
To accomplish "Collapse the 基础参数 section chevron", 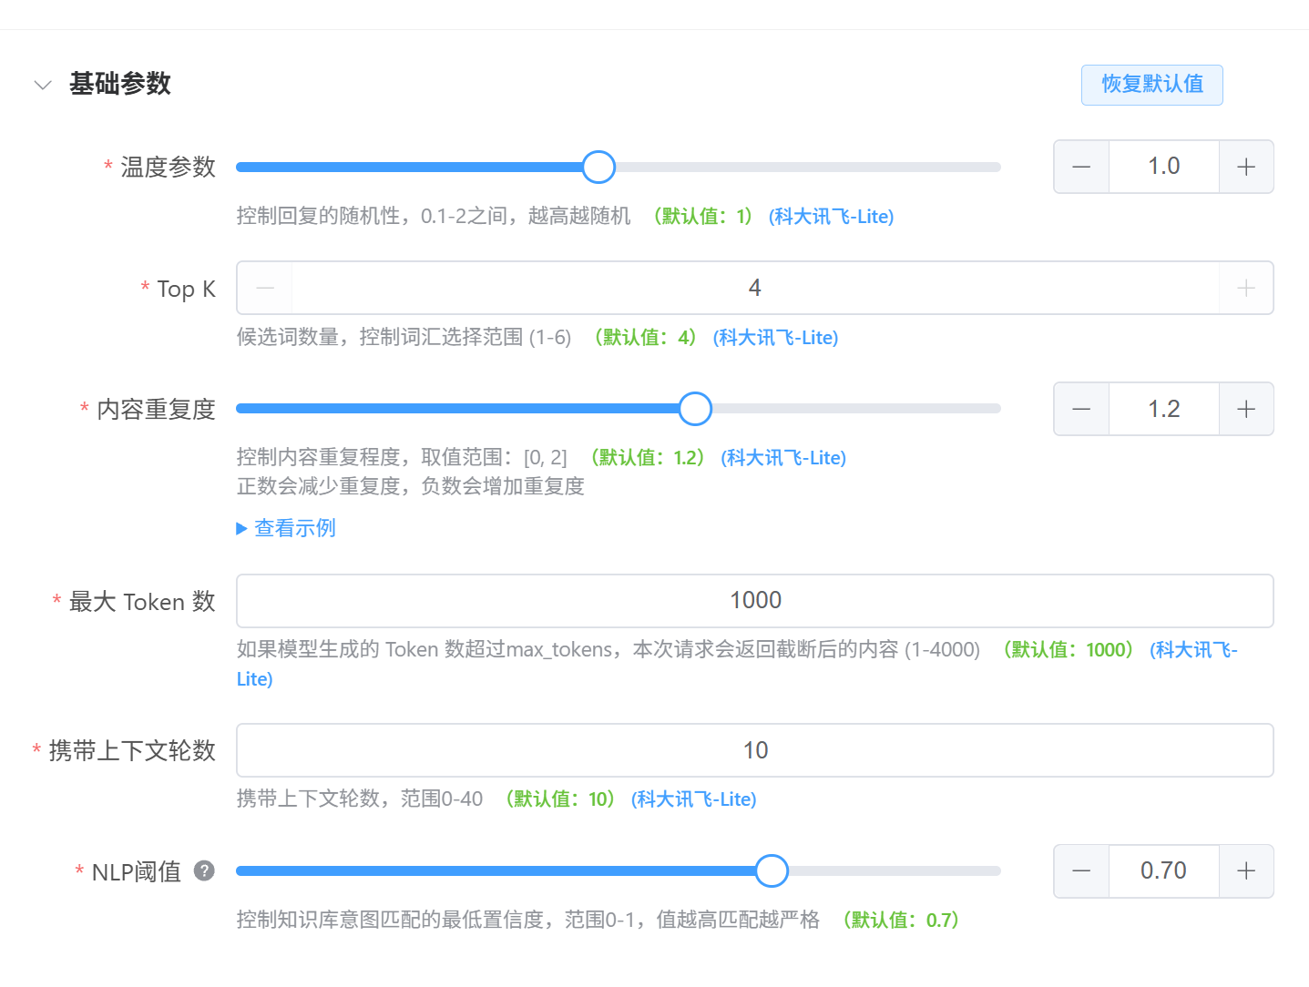I will coord(43,85).
